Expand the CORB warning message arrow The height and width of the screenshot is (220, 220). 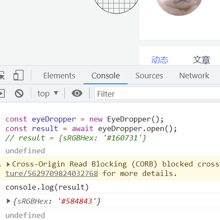(x=8, y=164)
